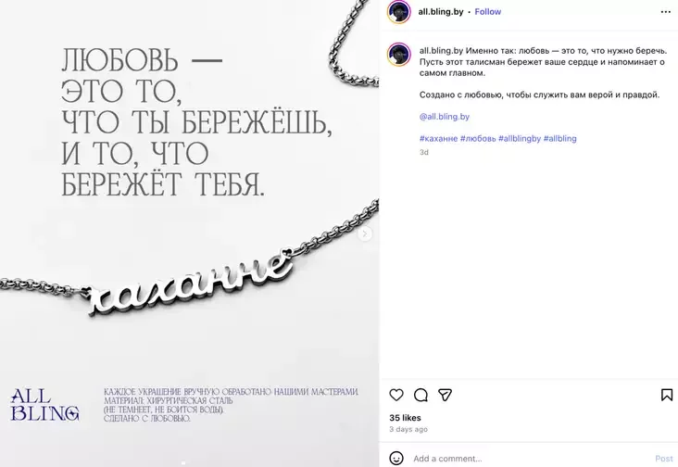Screen dimensions: 678x467
Task: Open the #allbling hashtag
Action: 560,138
